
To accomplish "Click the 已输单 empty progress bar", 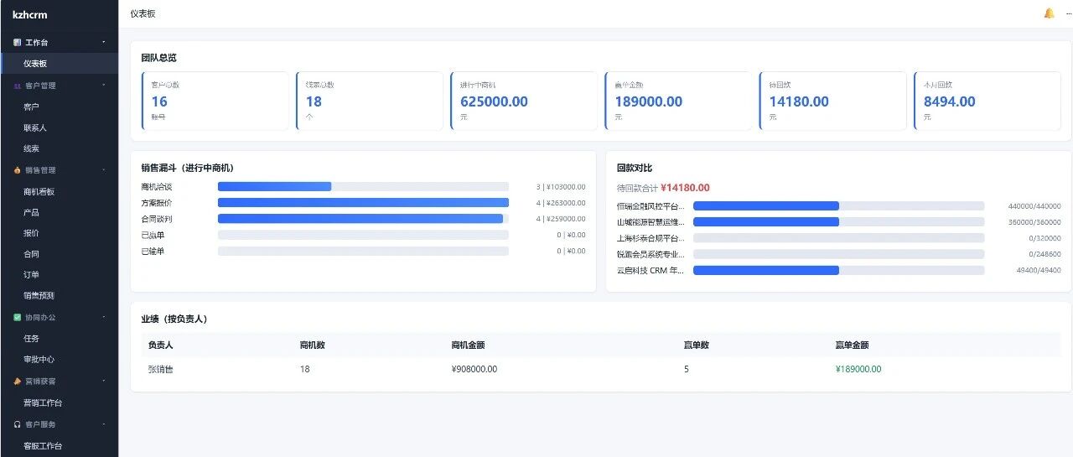I will coord(363,251).
